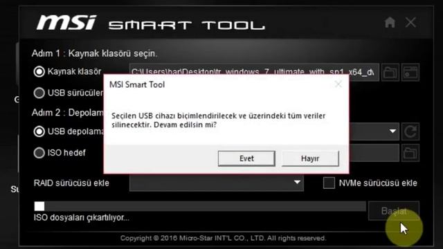Open the disc image selector icon

[410, 73]
